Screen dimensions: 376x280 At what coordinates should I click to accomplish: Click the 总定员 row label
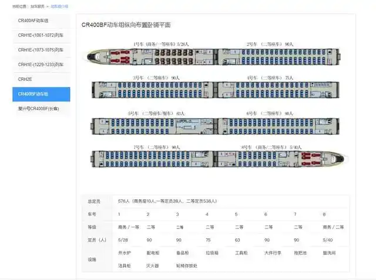click(94, 202)
